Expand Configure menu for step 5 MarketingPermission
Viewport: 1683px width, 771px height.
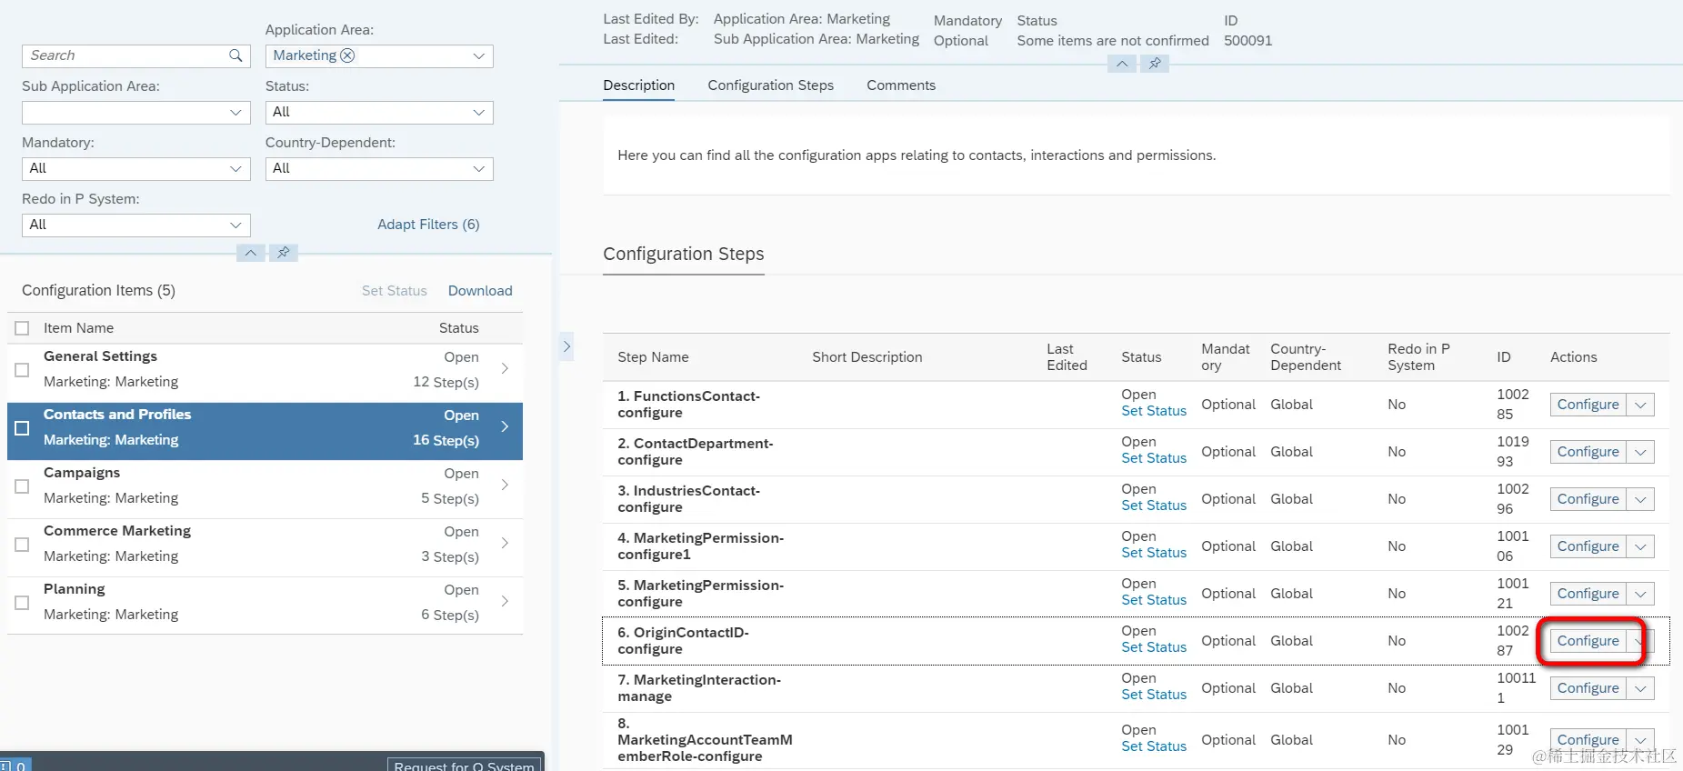click(1641, 595)
